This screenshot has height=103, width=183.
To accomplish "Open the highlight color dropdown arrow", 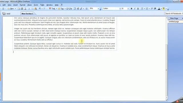I will (166, 9).
